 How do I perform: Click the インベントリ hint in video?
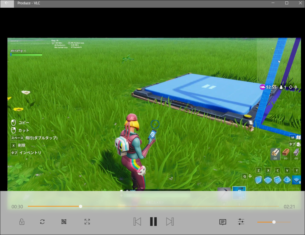[30, 153]
